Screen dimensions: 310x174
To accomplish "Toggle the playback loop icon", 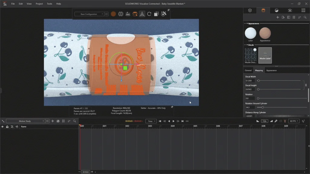I will click(x=187, y=121).
